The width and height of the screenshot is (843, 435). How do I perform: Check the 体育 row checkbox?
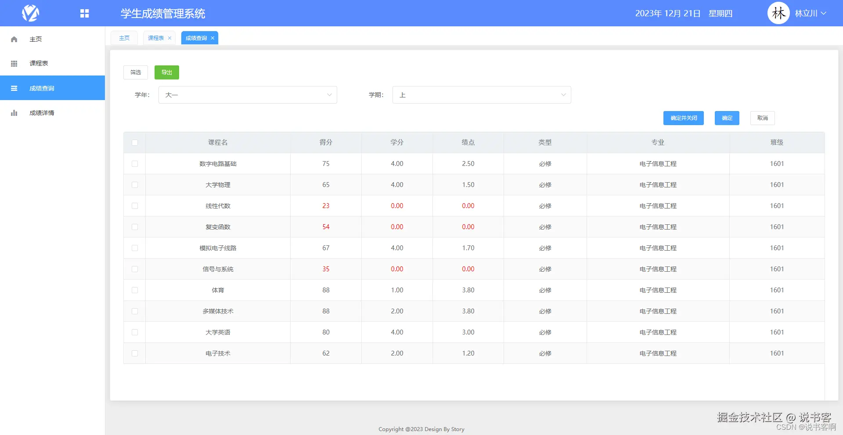click(x=135, y=290)
